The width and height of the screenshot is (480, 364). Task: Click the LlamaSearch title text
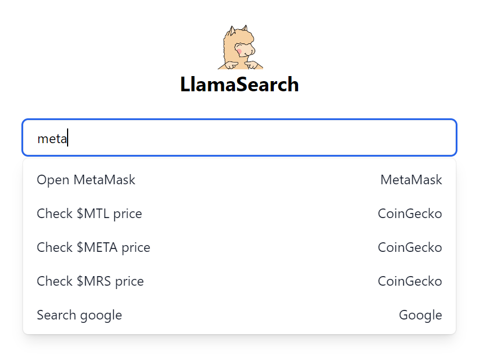tap(240, 85)
